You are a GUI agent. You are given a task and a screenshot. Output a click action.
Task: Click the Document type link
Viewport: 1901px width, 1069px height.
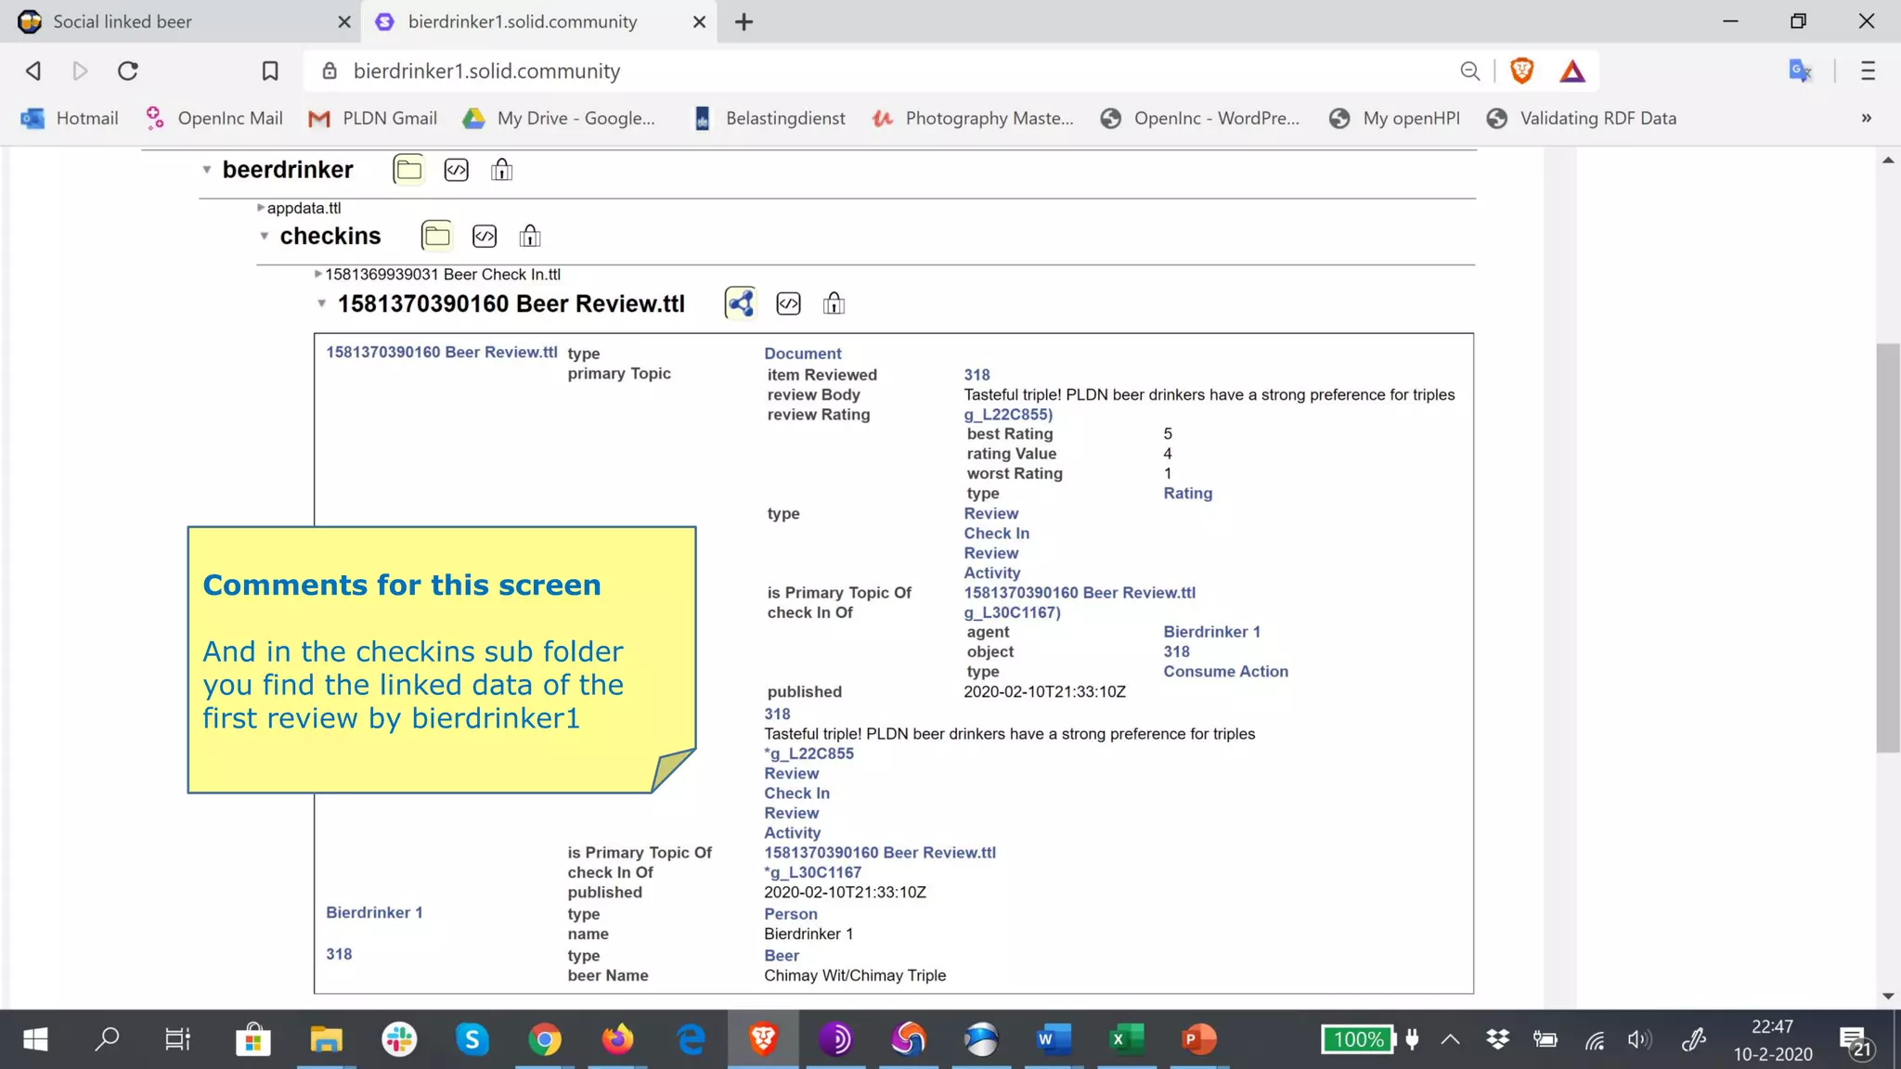tap(802, 354)
